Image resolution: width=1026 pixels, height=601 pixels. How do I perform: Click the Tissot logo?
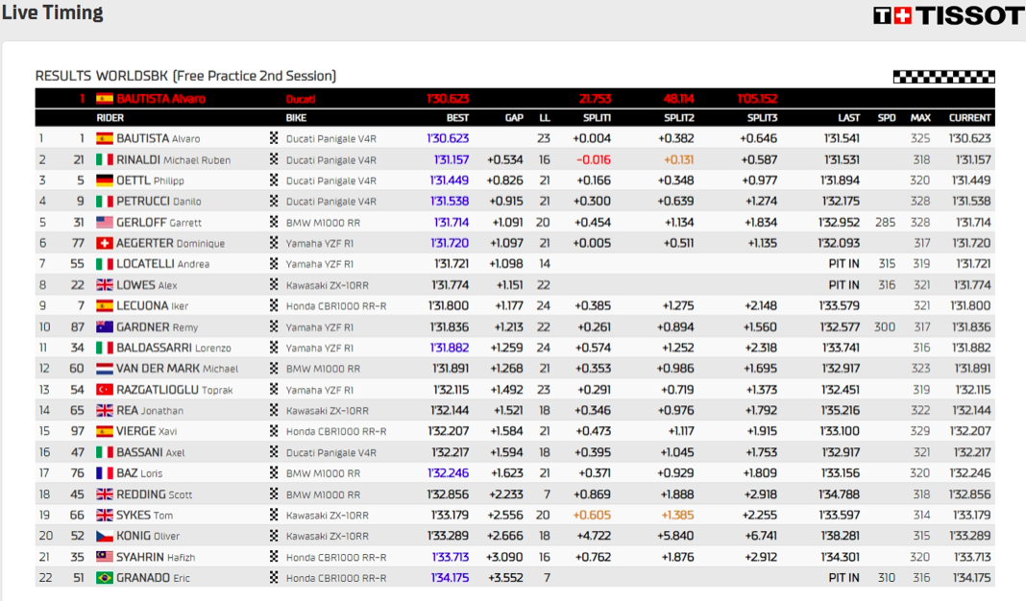pos(948,15)
